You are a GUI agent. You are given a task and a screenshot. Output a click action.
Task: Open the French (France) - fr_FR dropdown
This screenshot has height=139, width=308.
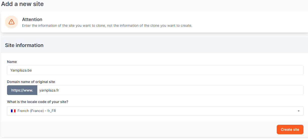(155, 111)
